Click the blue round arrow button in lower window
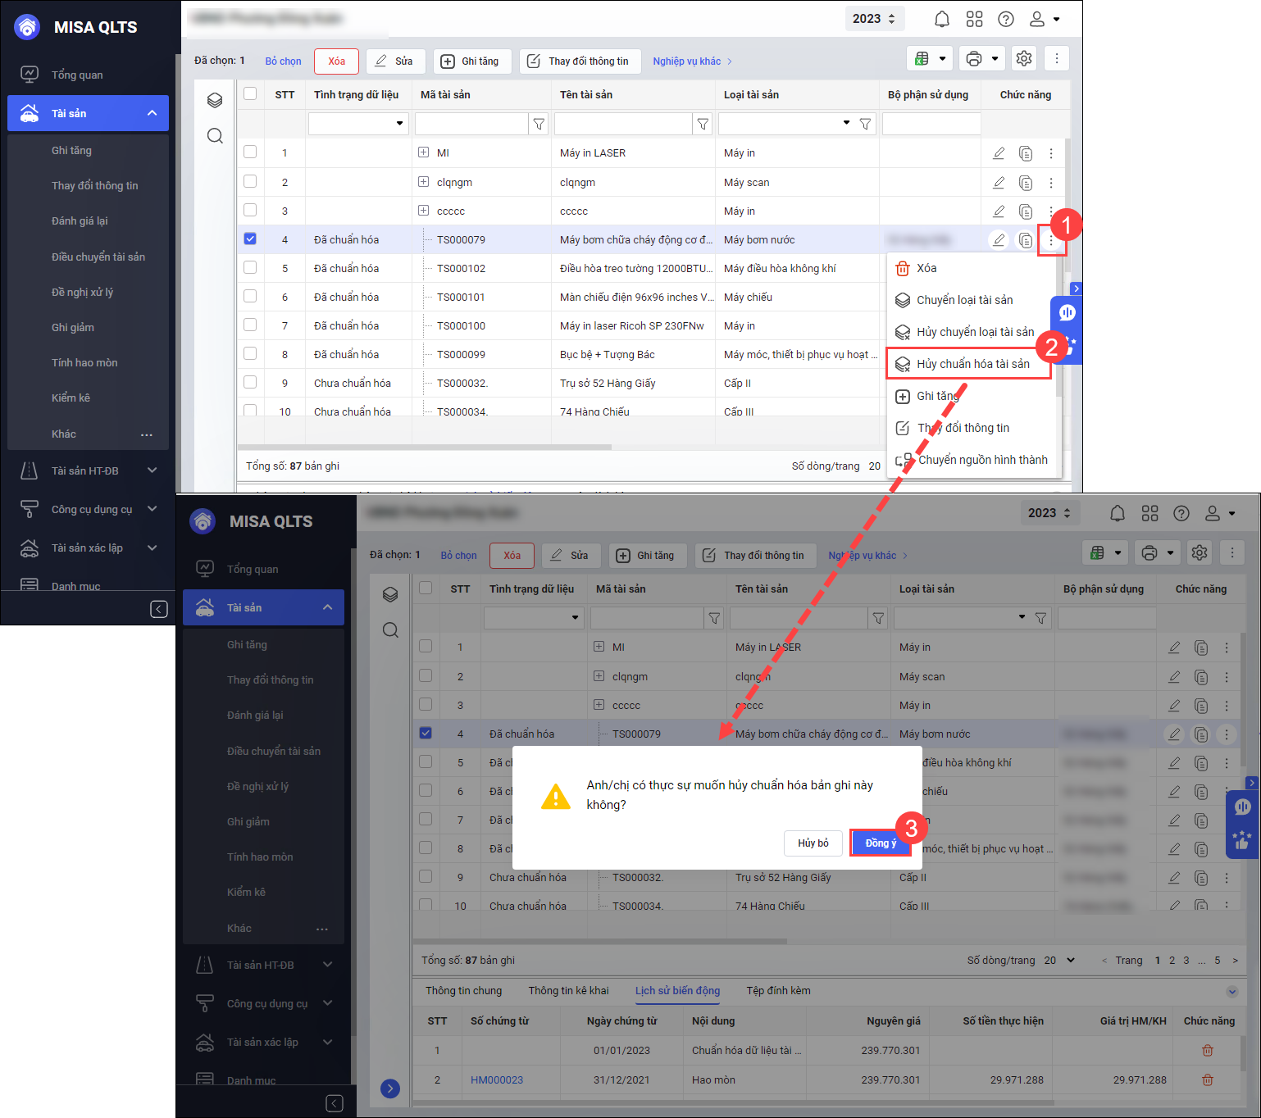1261x1118 pixels. click(390, 1088)
